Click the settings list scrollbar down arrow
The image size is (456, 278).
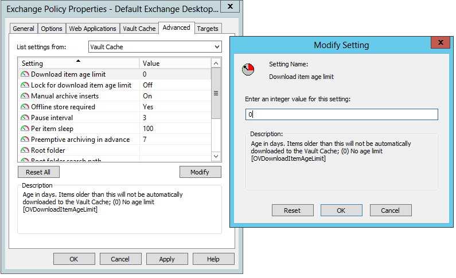tap(216, 156)
